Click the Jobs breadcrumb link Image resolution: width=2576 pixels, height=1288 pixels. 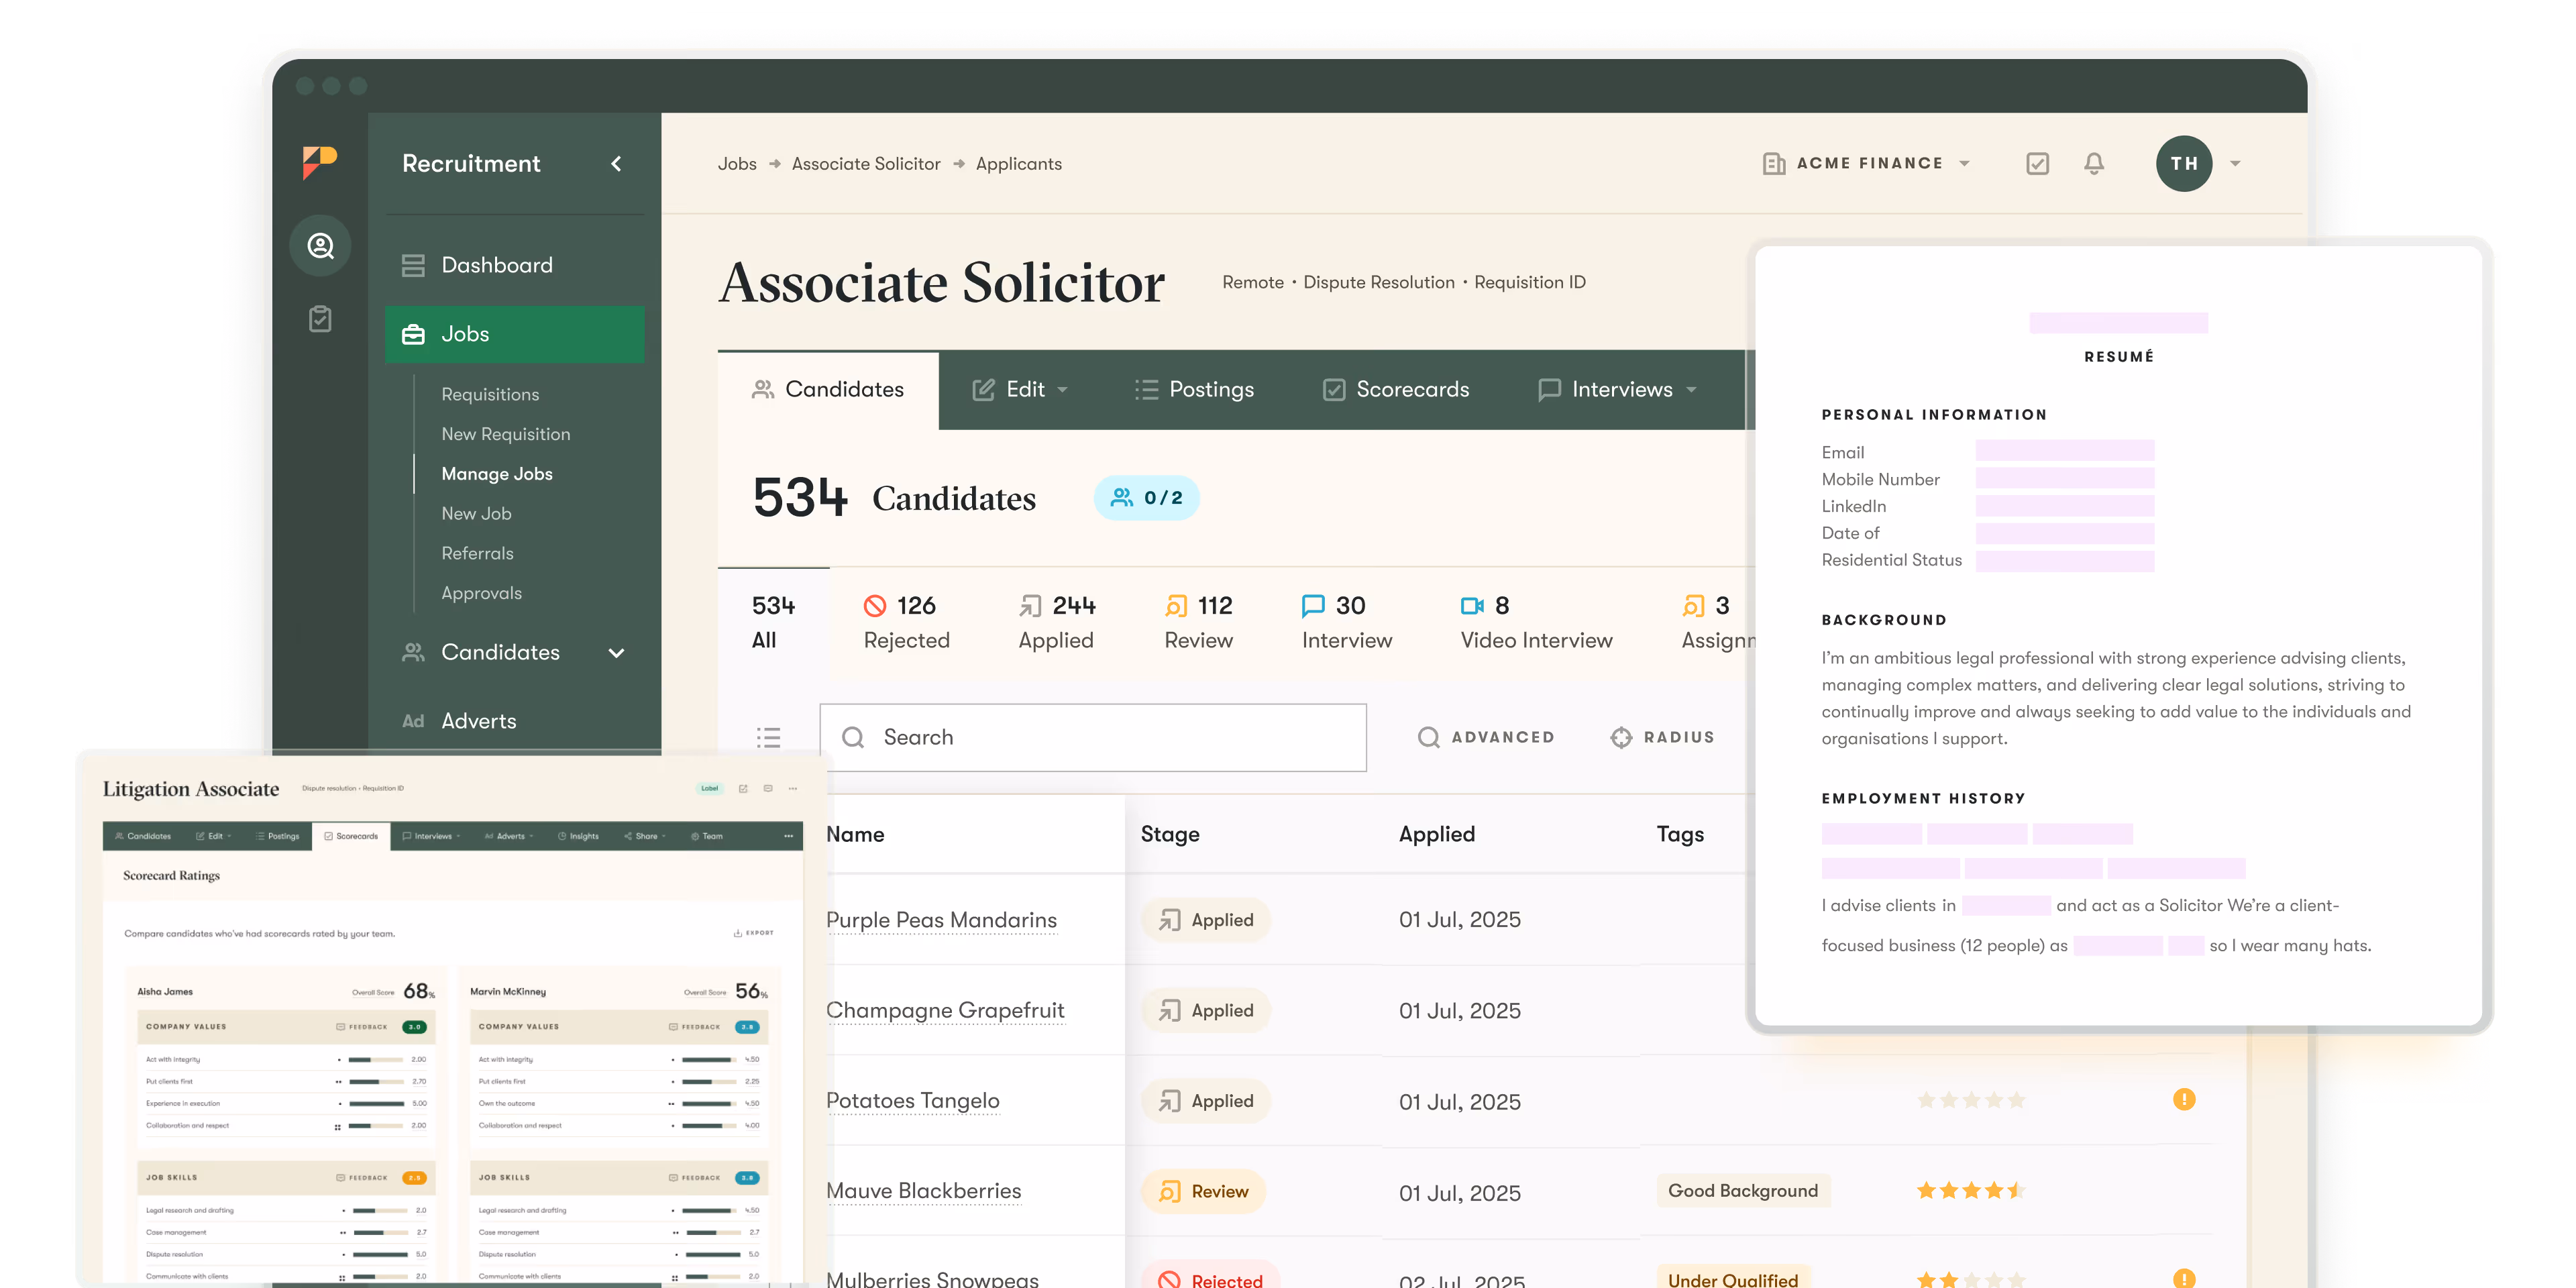coord(737,164)
